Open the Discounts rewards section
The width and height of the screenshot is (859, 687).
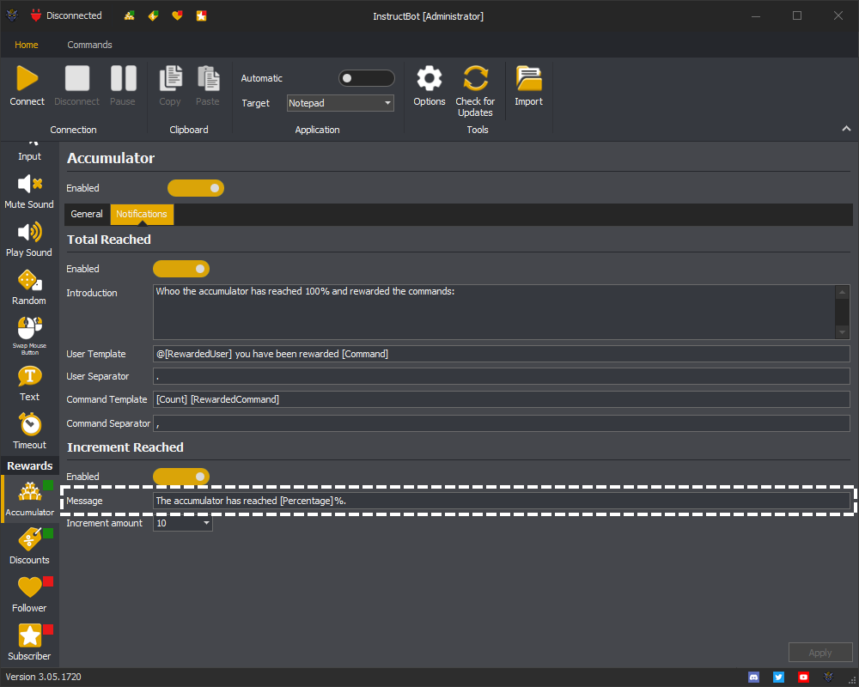click(29, 547)
